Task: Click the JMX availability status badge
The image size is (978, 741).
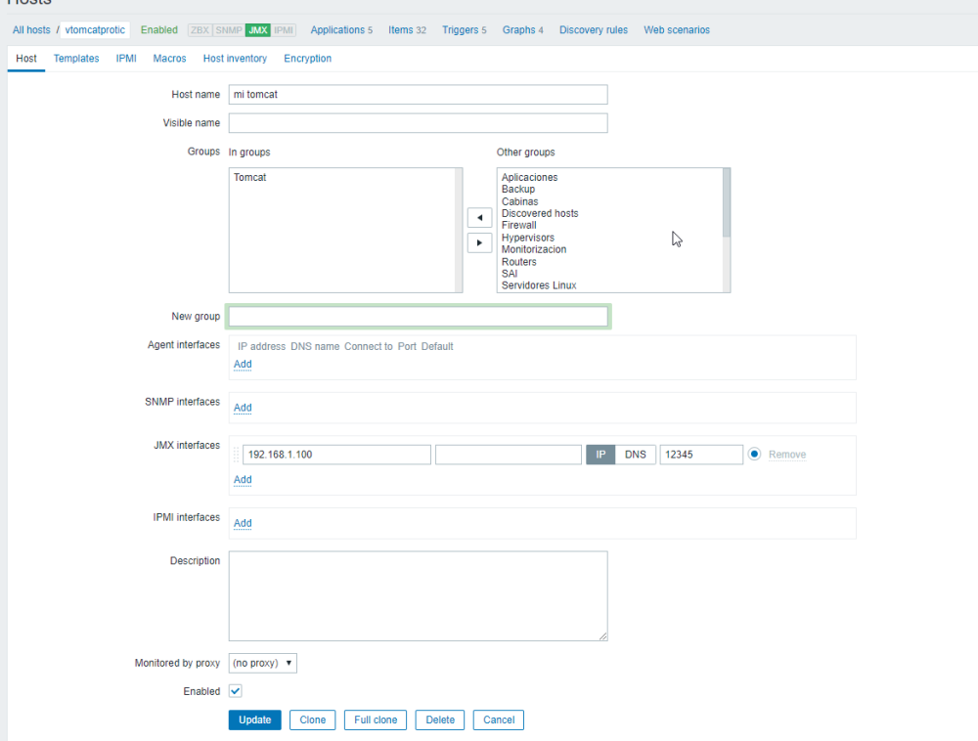Action: [258, 30]
